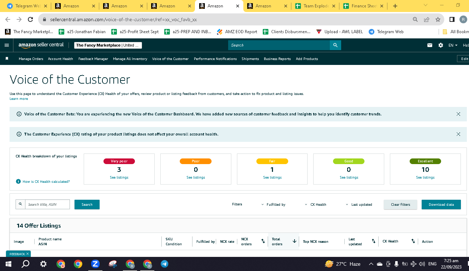Image resolution: width=469 pixels, height=271 pixels.
Task: Dismiss the Voice of the Customer Beta banner
Action: 458,114
